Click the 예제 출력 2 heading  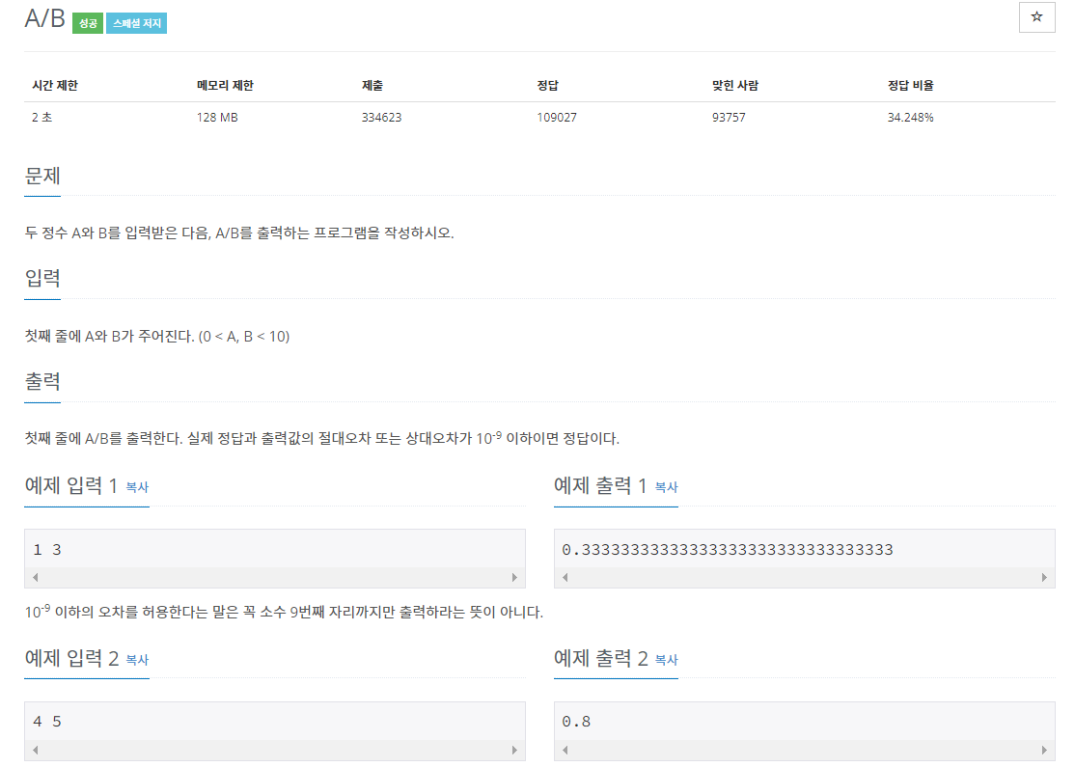tap(601, 659)
